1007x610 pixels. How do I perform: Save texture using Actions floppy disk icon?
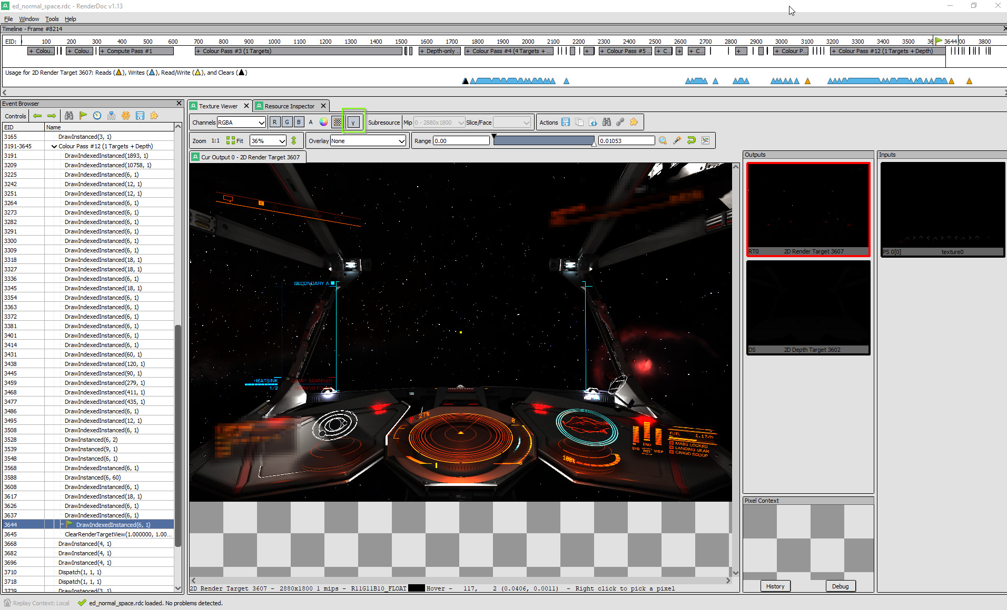pos(566,123)
